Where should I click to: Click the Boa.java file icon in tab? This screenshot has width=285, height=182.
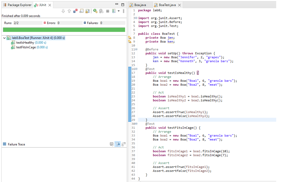coord(131,5)
